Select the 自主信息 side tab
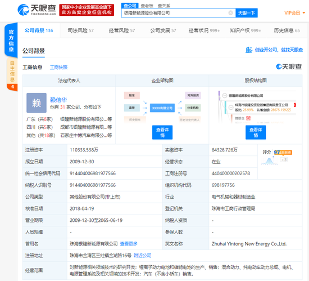The image size is (309, 281). 12,71
